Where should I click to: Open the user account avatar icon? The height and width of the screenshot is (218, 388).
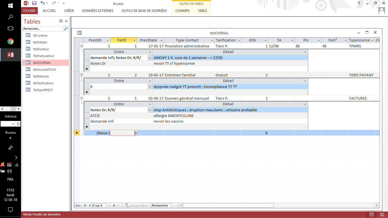[382, 11]
